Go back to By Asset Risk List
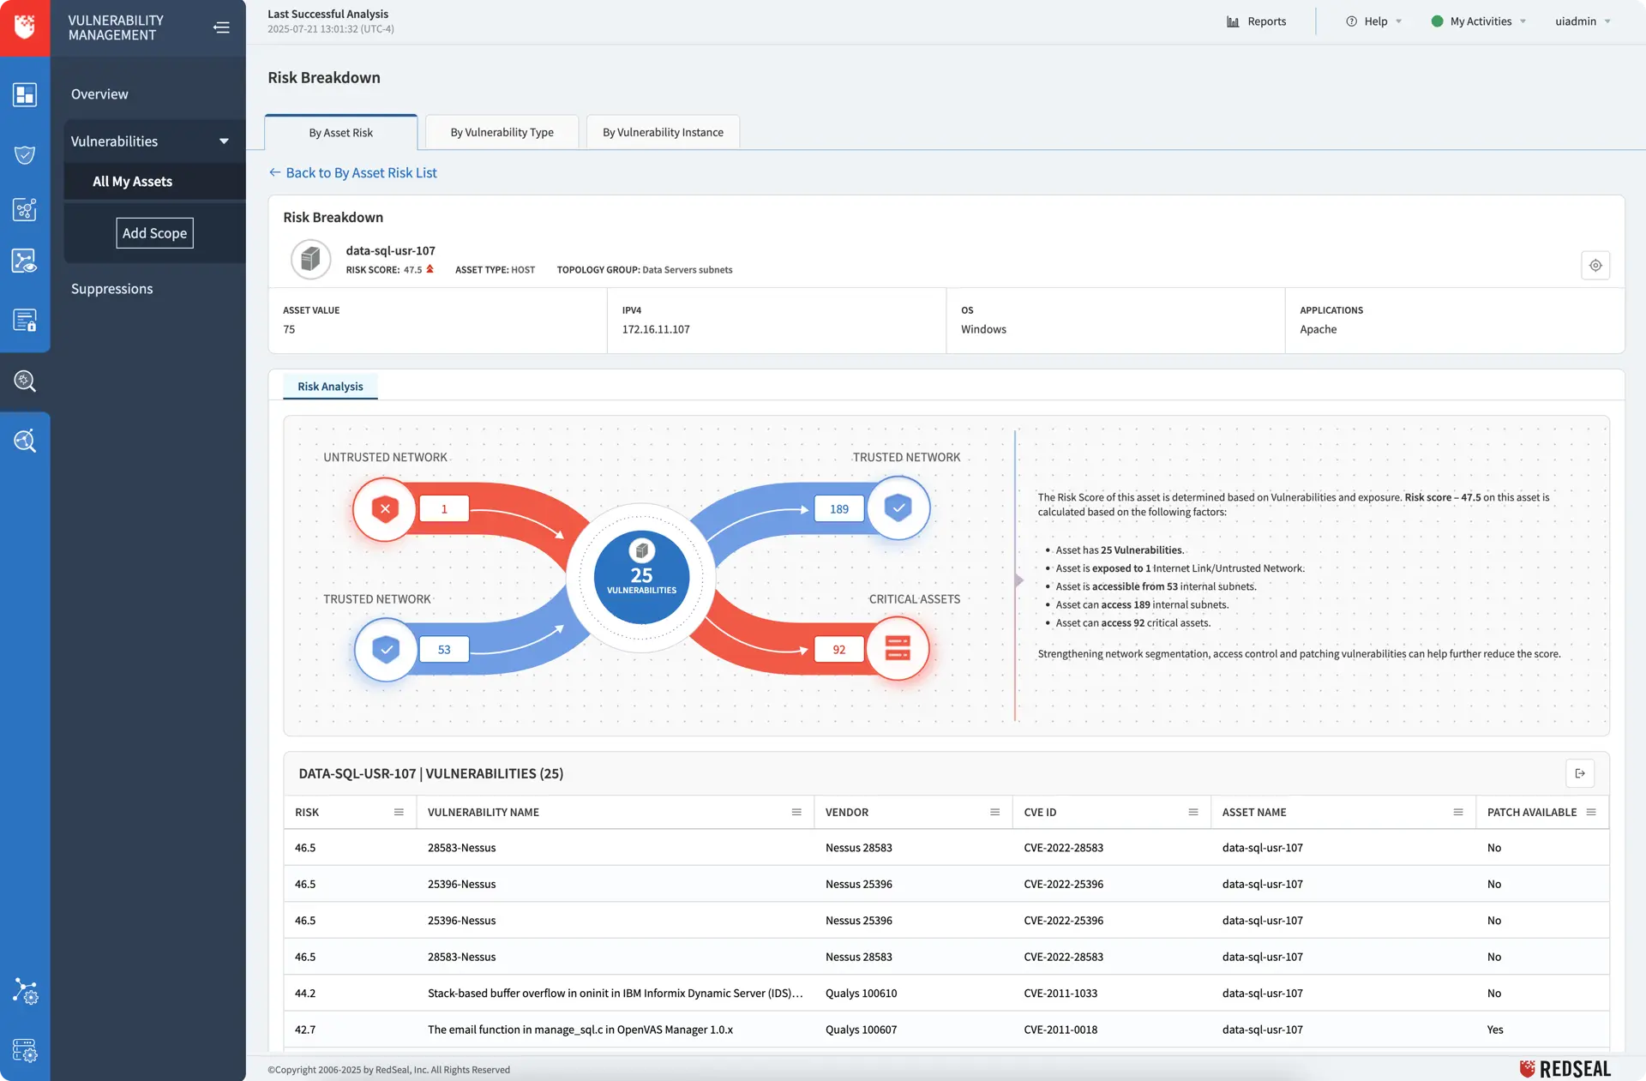1646x1081 pixels. tap(352, 173)
